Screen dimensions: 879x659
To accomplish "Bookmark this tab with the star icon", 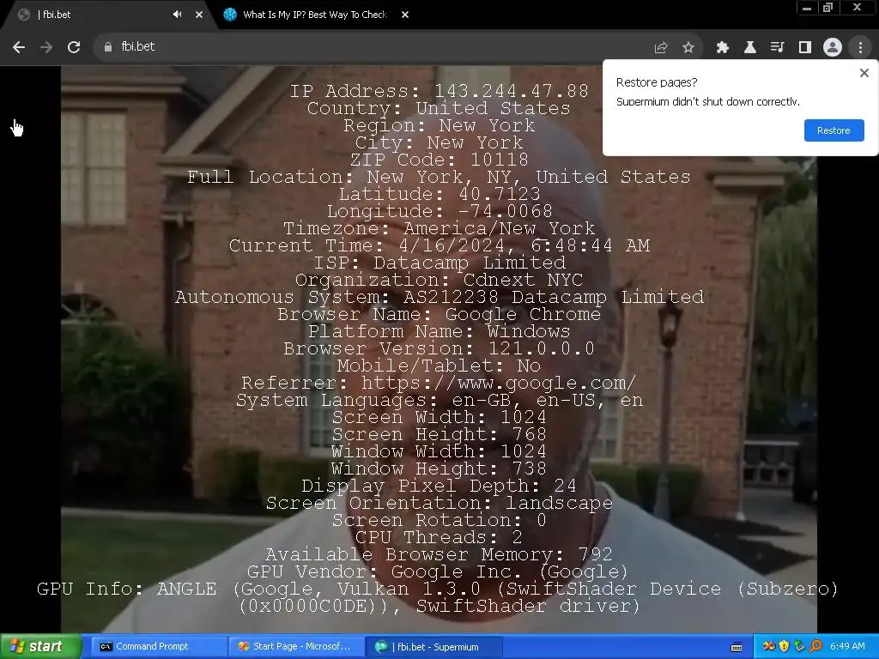I will click(688, 48).
